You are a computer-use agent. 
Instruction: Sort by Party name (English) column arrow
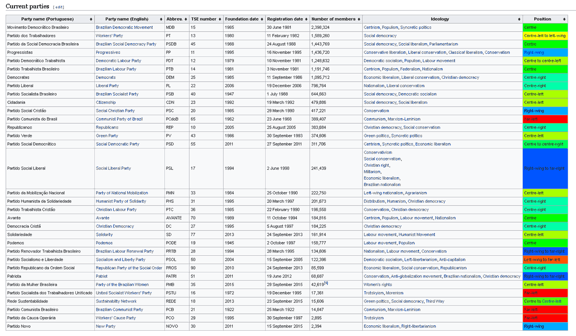click(161, 19)
